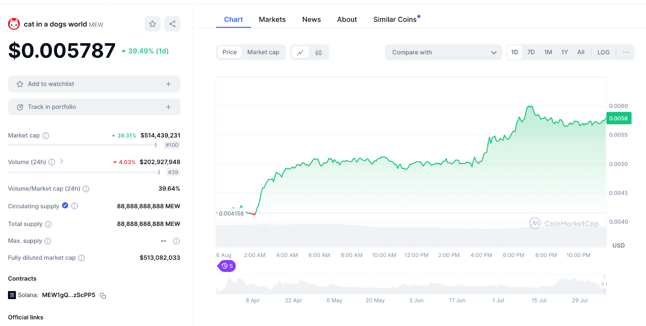Image resolution: width=646 pixels, height=326 pixels.
Task: Switch to line chart view
Action: [x=300, y=53]
